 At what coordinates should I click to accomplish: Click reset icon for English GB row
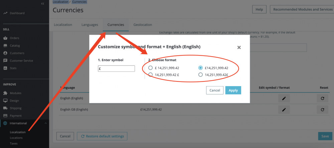tap(322, 109)
